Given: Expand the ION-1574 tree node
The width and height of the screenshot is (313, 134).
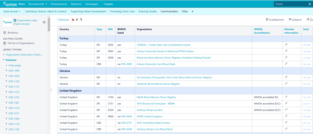Looking at the screenshot, I should (7, 108).
